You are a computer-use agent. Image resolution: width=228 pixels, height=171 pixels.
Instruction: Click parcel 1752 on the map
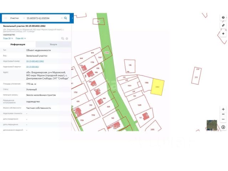pyautogui.click(x=76, y=92)
